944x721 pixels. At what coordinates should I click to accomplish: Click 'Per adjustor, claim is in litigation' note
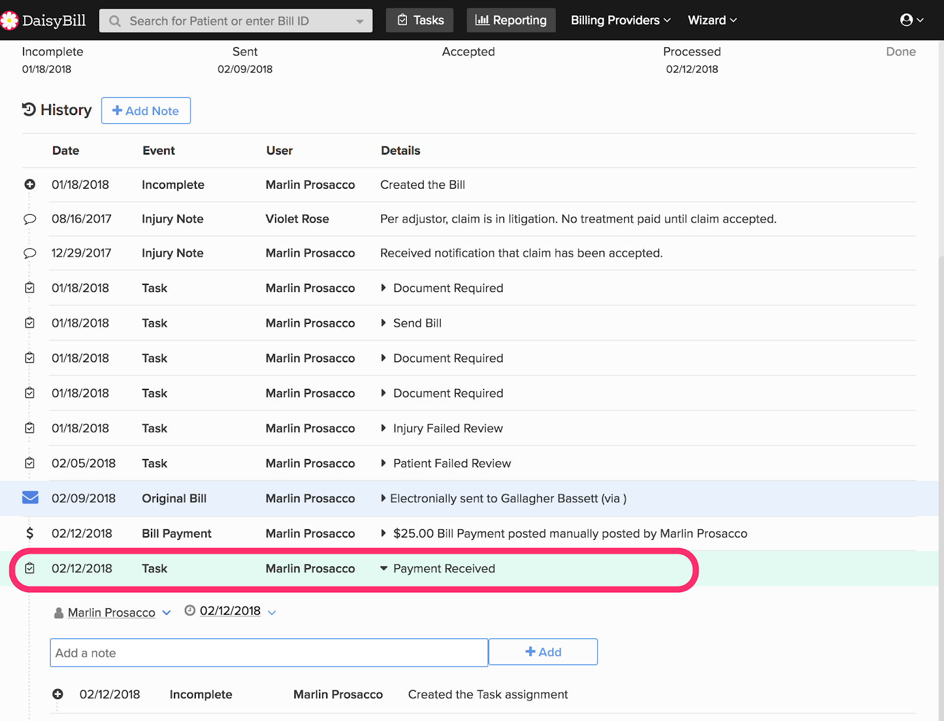(x=578, y=219)
